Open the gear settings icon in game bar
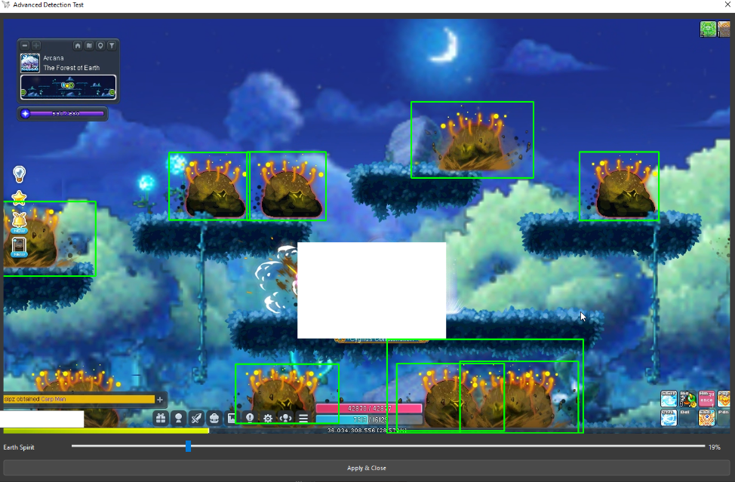 pos(268,417)
